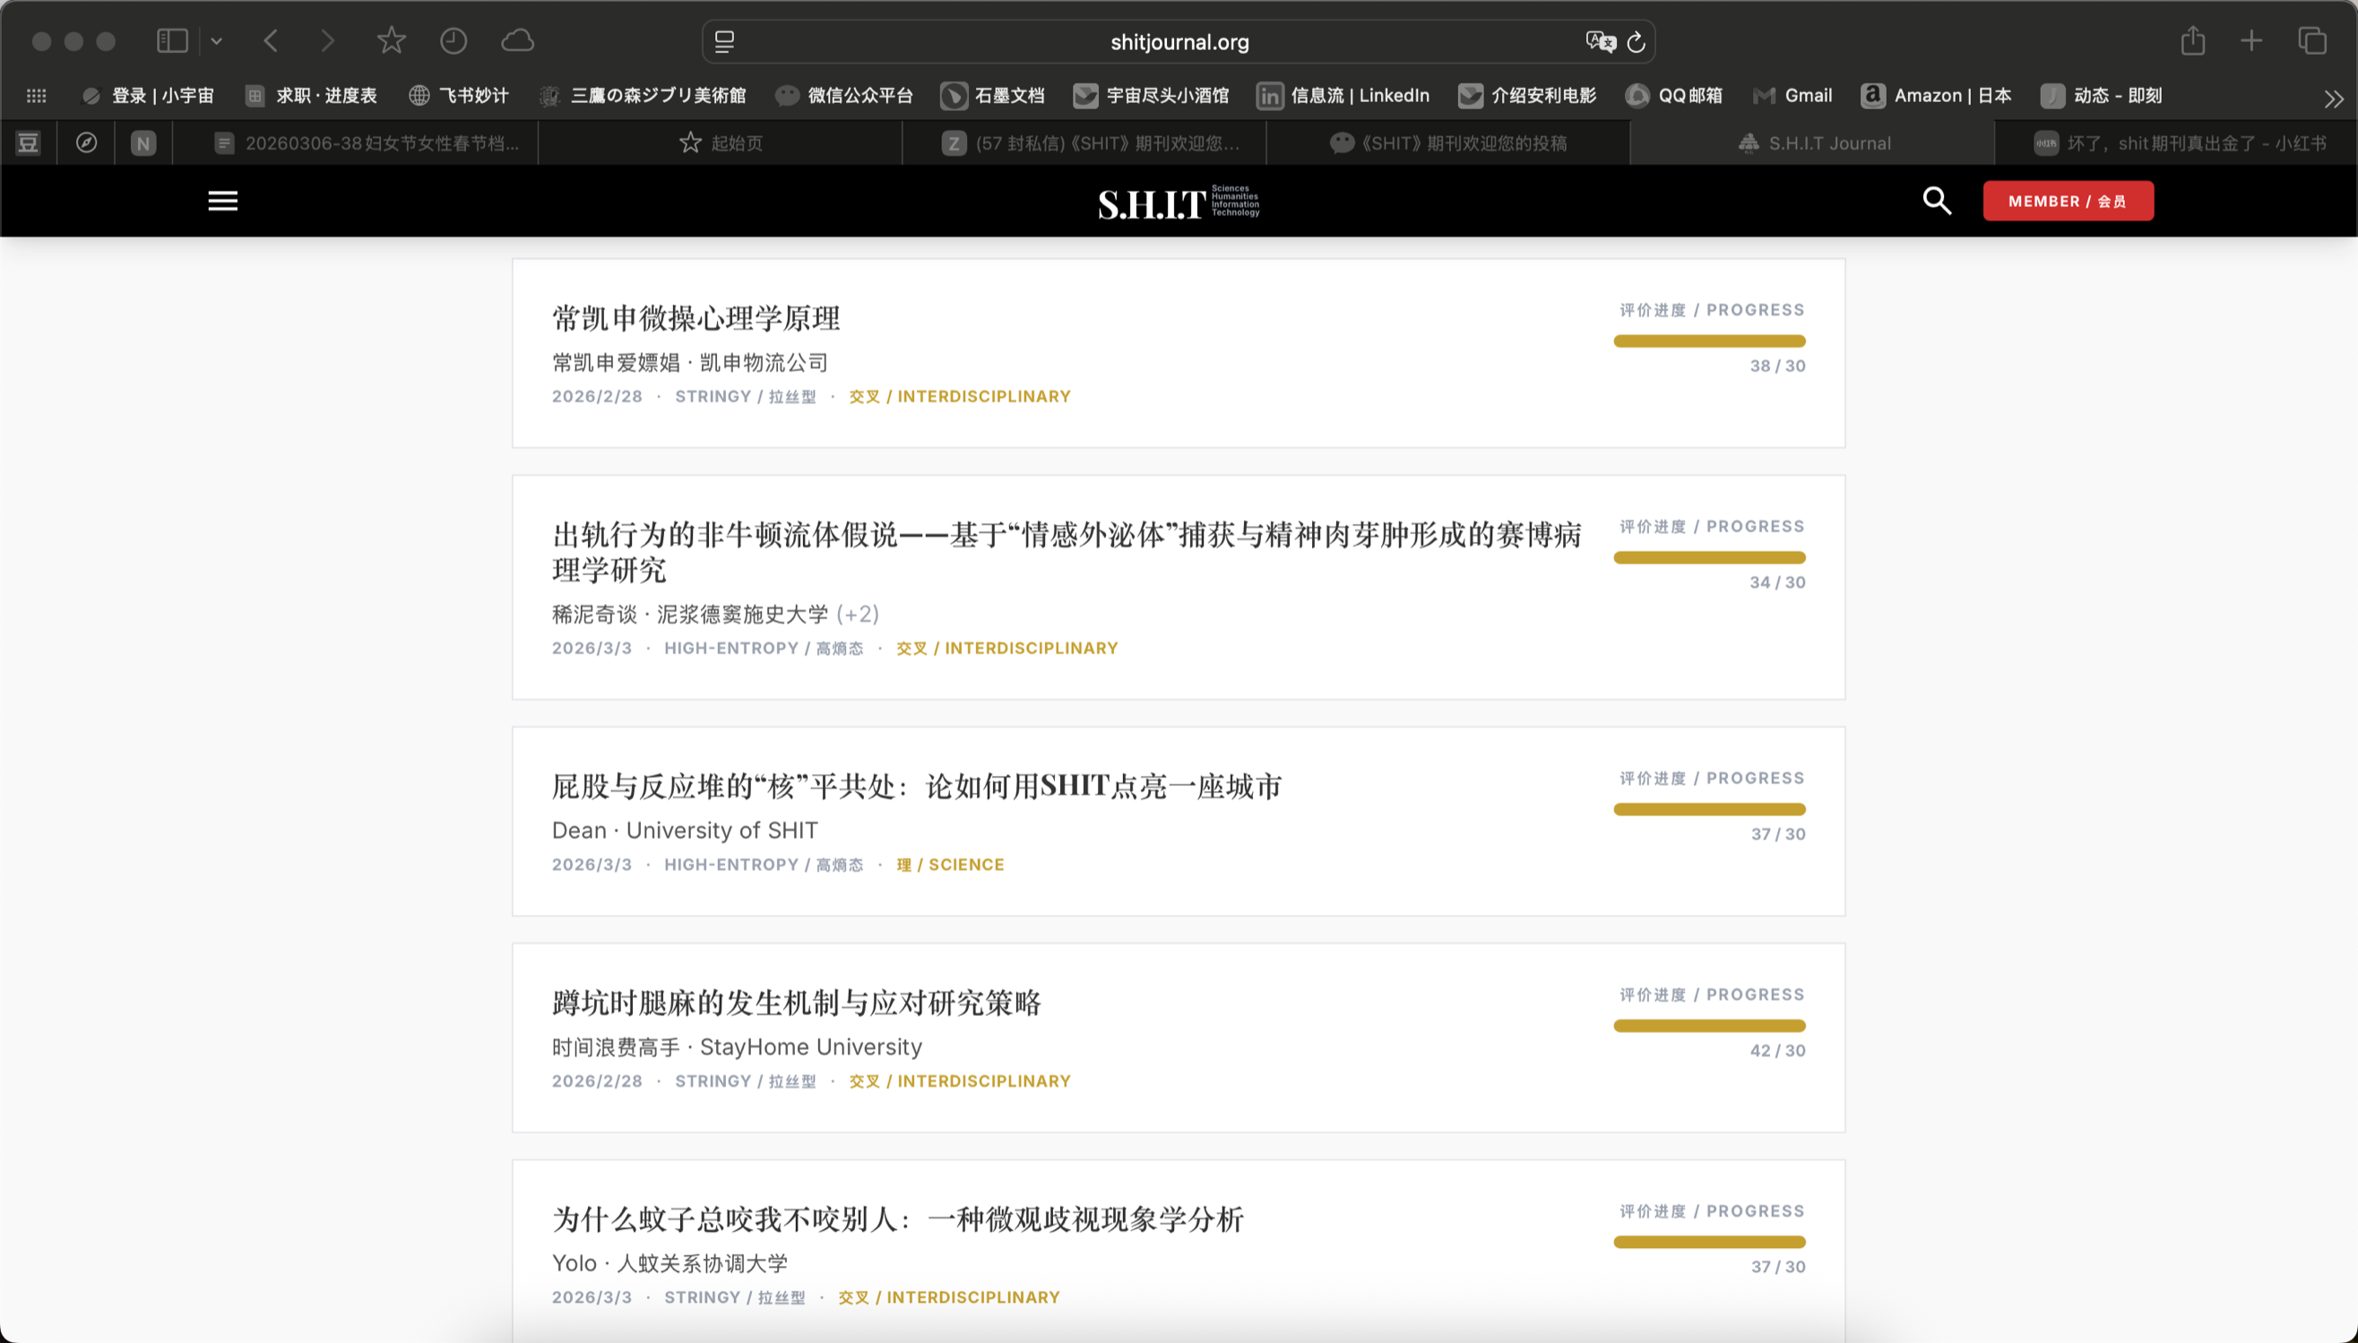The image size is (2358, 1343).
Task: Click the page reload icon in address bar
Action: [x=1636, y=42]
